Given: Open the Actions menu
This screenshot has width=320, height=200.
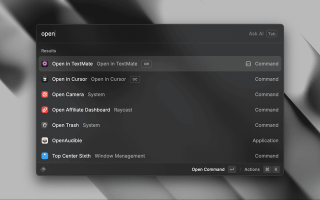Looking at the screenshot, I should click(252, 169).
